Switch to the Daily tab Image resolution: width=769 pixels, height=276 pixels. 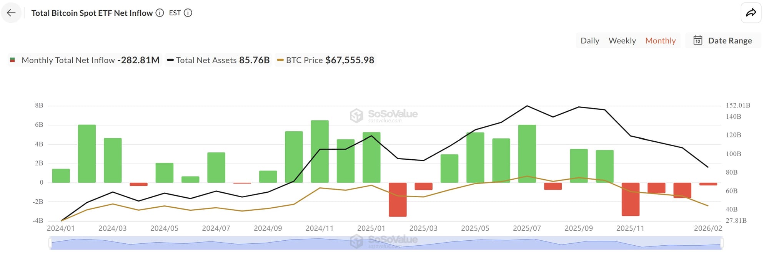[x=589, y=40]
